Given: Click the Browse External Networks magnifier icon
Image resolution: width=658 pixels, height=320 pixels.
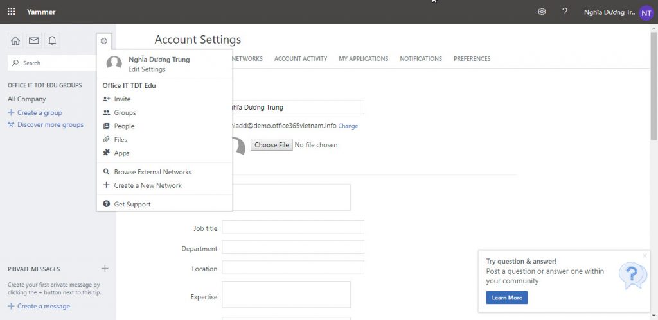Looking at the screenshot, I should click(107, 172).
